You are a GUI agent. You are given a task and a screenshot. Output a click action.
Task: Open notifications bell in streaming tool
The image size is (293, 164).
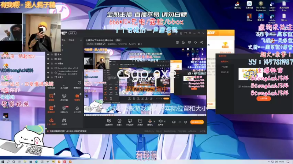pyautogui.click(x=196, y=42)
